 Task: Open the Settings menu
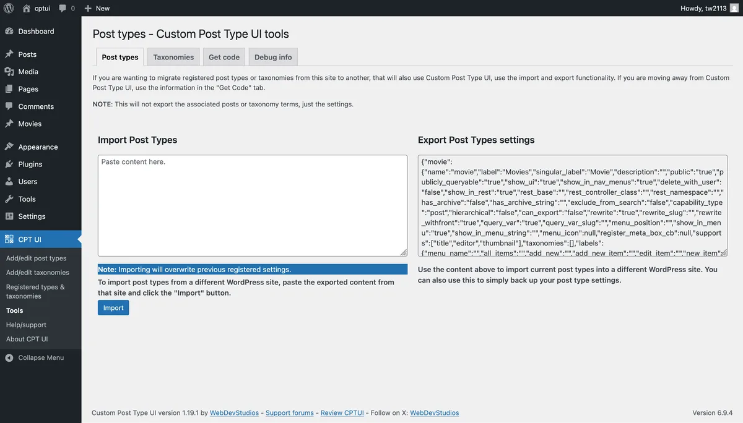40,216
